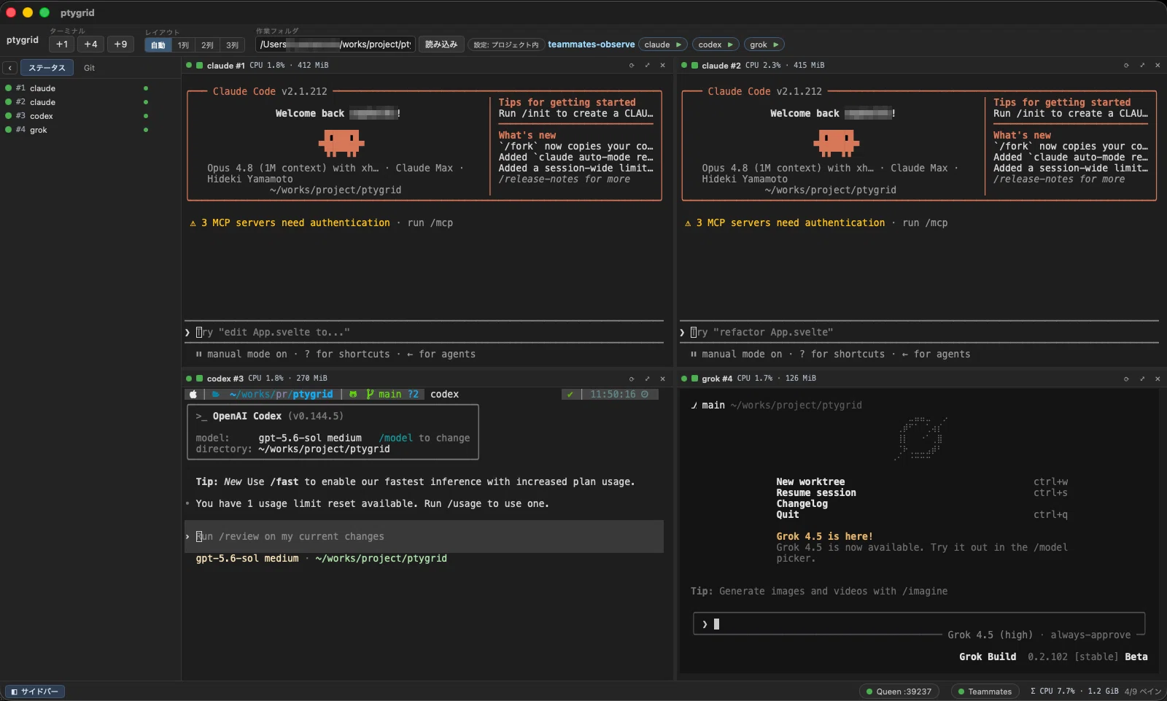This screenshot has height=701, width=1167.
Task: Select 2列 layout
Action: point(208,45)
